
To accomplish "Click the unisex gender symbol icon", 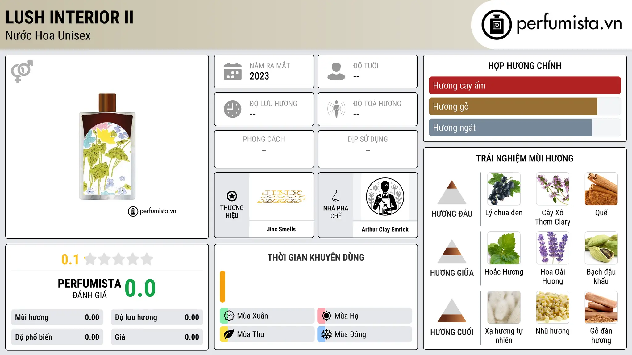I will [22, 71].
